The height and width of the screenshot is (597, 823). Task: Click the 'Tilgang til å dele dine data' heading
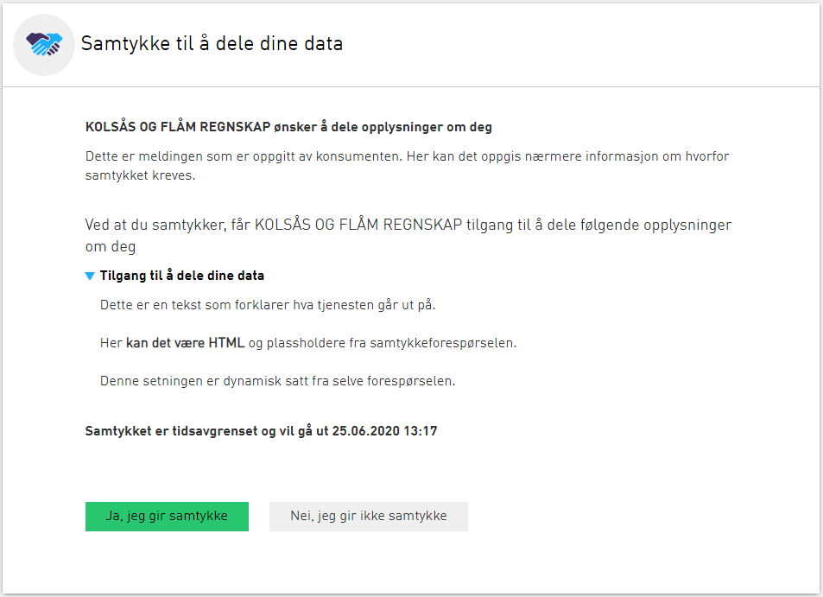(182, 276)
